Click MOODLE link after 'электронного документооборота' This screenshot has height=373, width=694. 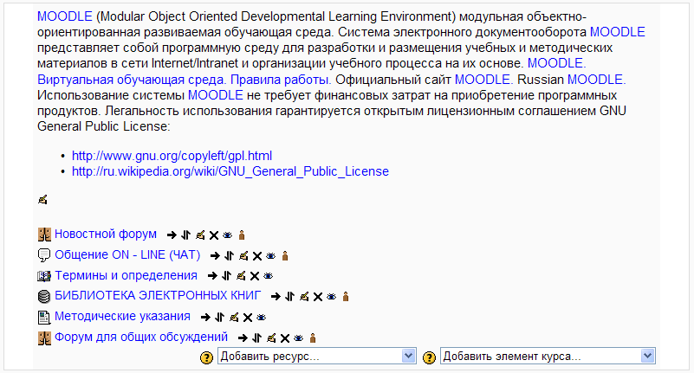tap(618, 32)
